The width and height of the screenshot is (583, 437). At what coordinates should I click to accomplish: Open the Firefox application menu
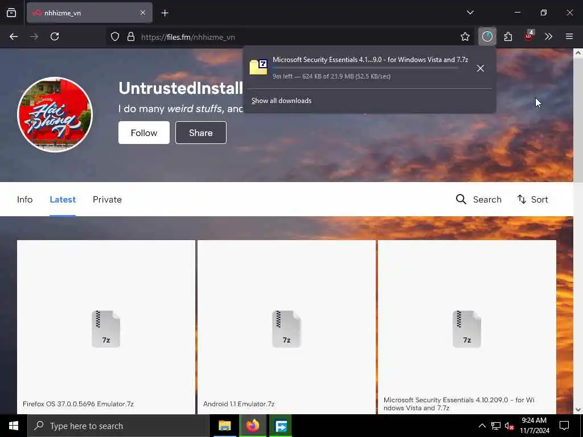pos(569,36)
